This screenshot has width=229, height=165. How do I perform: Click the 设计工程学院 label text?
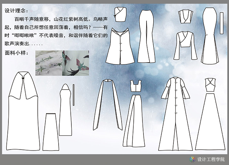coord(211,159)
